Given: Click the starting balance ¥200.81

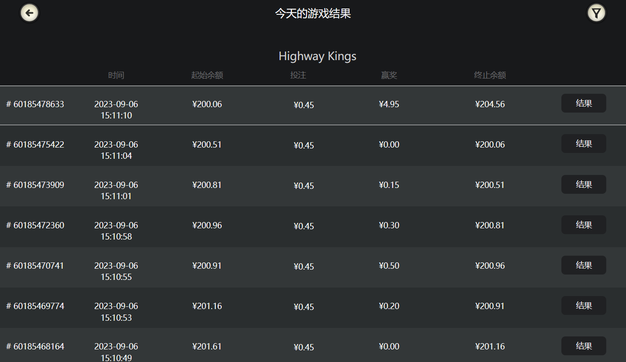Looking at the screenshot, I should click(207, 185).
